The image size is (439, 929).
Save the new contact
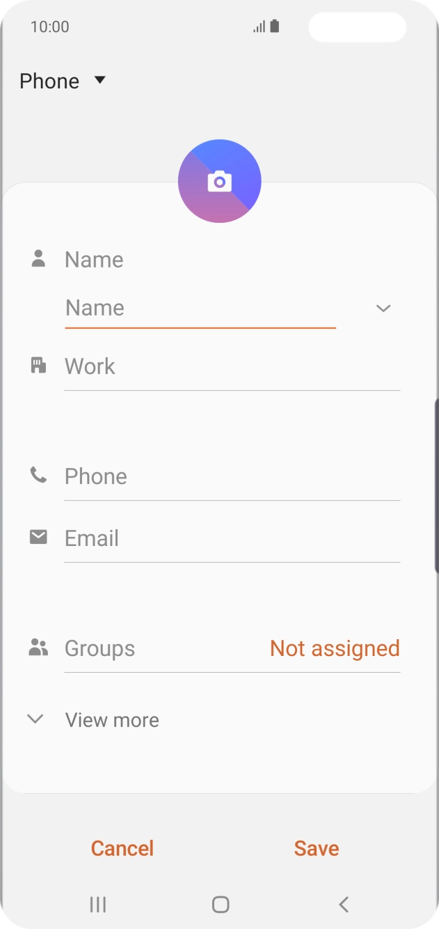click(x=316, y=848)
